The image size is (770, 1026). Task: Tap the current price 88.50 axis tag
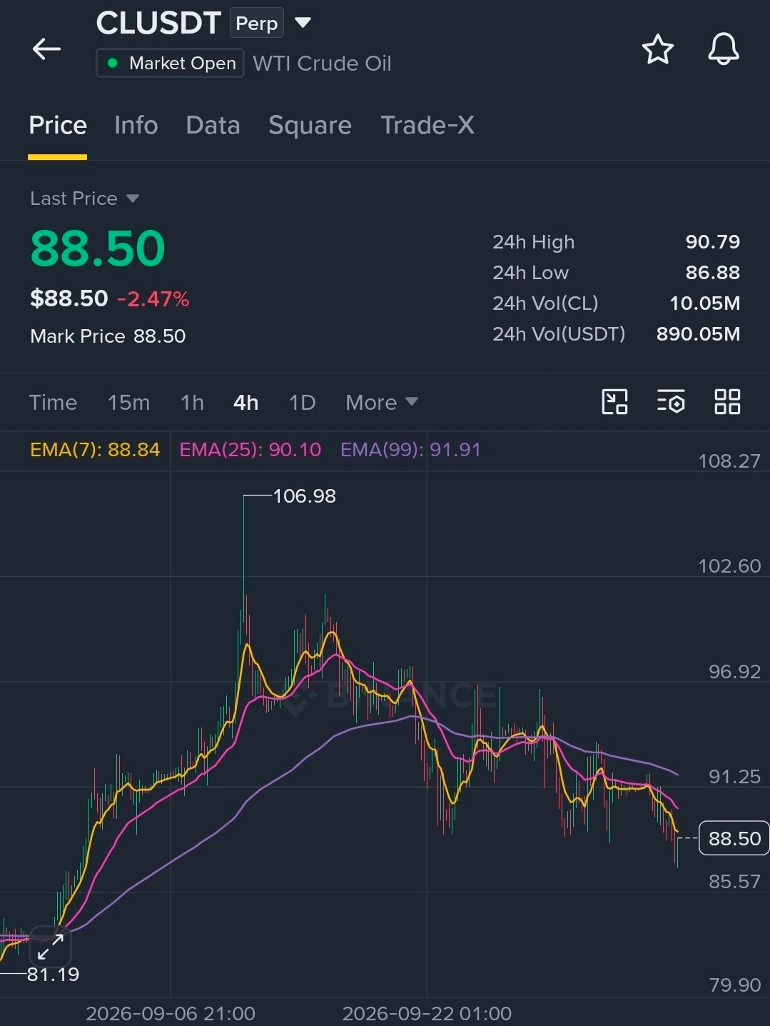(734, 838)
